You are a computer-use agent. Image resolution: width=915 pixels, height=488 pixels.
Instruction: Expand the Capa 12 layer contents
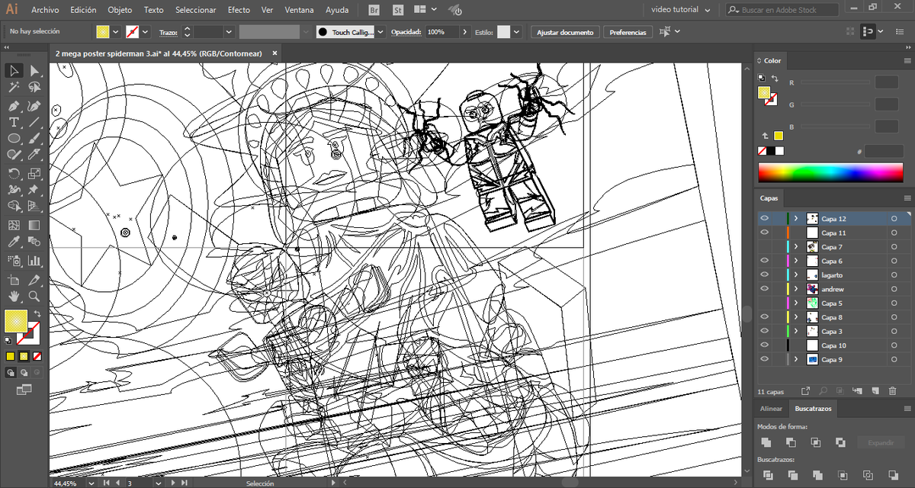(x=796, y=219)
